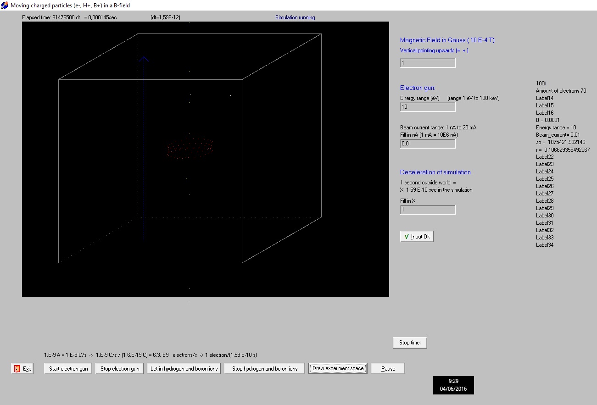Click the 'Simulation running' status text
Image resolution: width=597 pixels, height=405 pixels.
point(295,17)
